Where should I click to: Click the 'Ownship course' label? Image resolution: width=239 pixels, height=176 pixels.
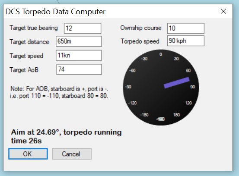pyautogui.click(x=141, y=28)
